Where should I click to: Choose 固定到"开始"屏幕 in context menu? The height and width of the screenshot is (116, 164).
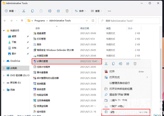126,95
